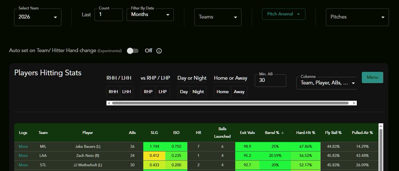Image resolution: width=399 pixels, height=171 pixels.
Task: Toggle the Auto set on Team/Hitter Hand switch
Action: tap(133, 51)
